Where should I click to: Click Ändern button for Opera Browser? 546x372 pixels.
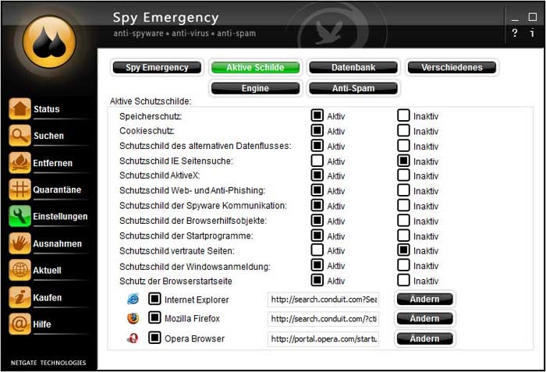click(425, 338)
